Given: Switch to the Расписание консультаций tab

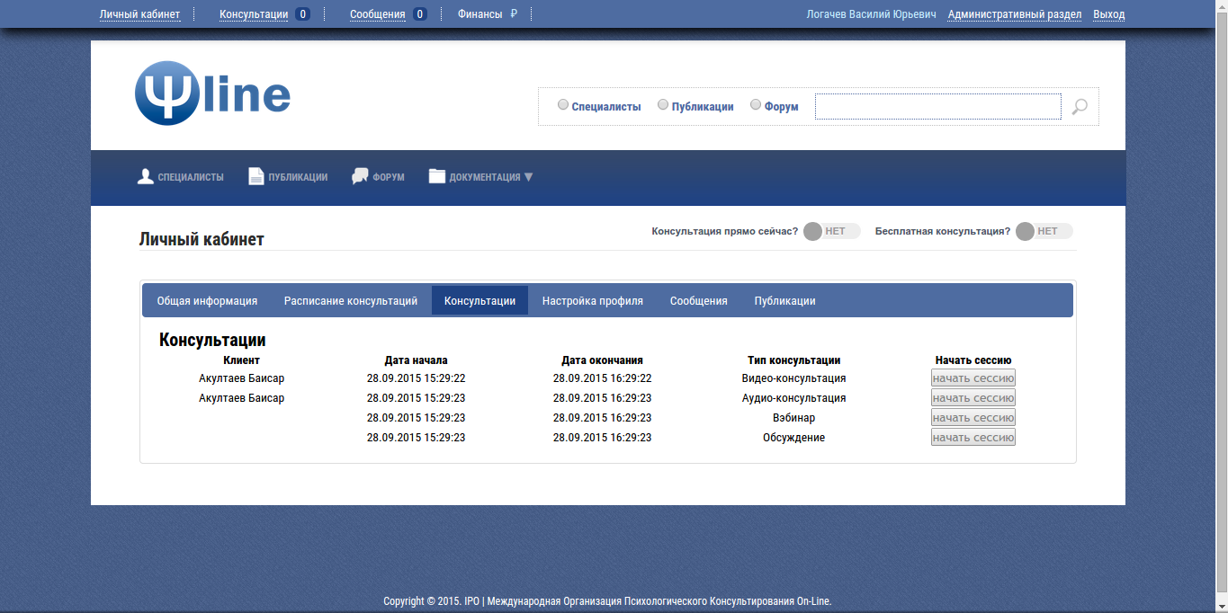Looking at the screenshot, I should (351, 301).
